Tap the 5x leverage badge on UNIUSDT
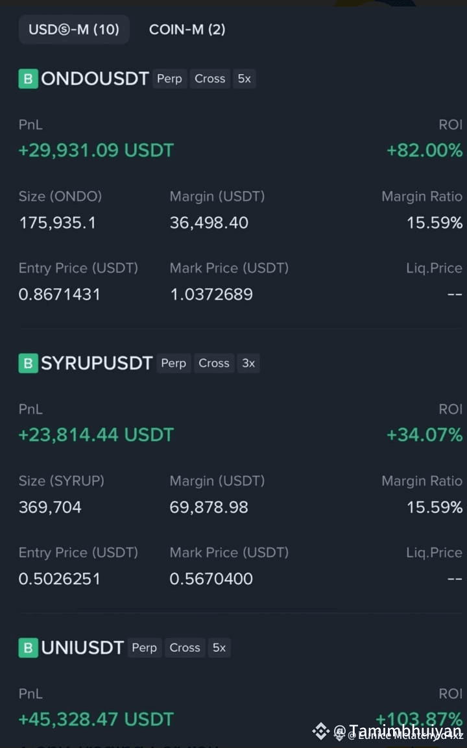 pos(219,648)
